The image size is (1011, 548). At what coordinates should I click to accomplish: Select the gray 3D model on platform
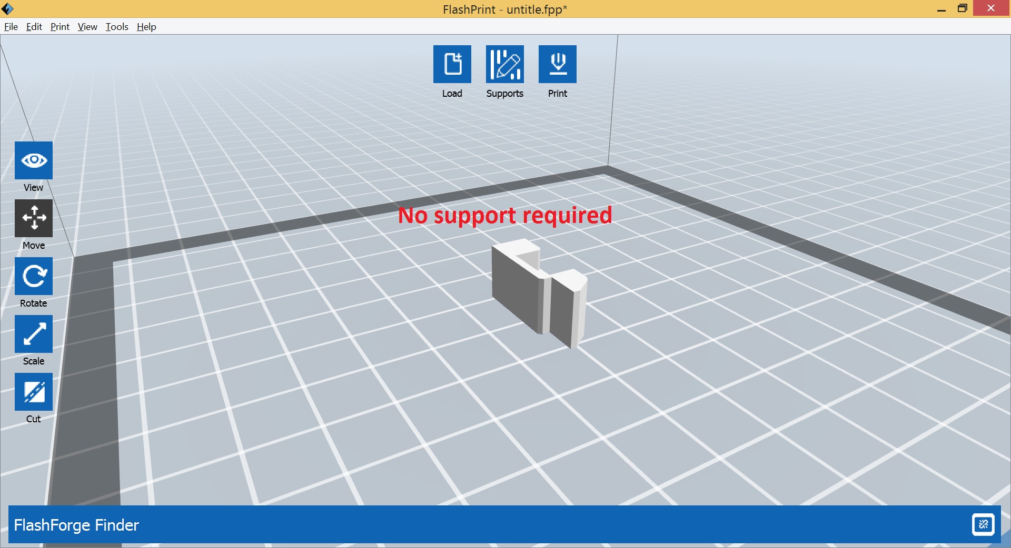point(539,293)
